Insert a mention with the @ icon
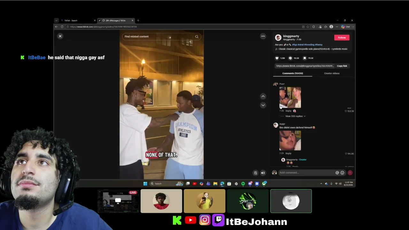 pyautogui.click(x=337, y=173)
